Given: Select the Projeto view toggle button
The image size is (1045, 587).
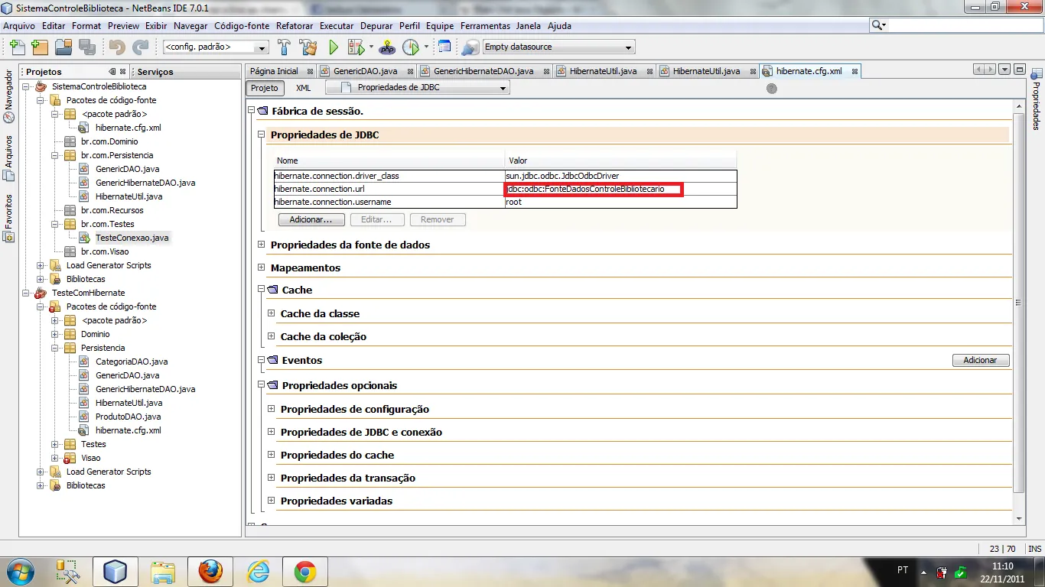Looking at the screenshot, I should coord(265,88).
